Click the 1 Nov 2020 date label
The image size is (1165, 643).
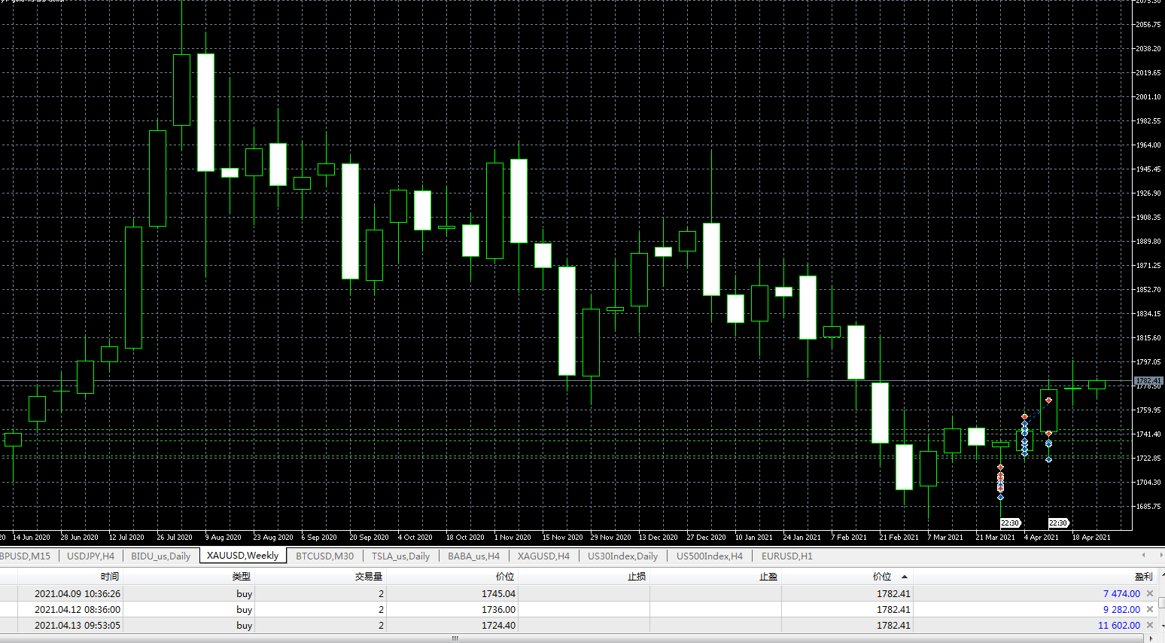pyautogui.click(x=512, y=538)
